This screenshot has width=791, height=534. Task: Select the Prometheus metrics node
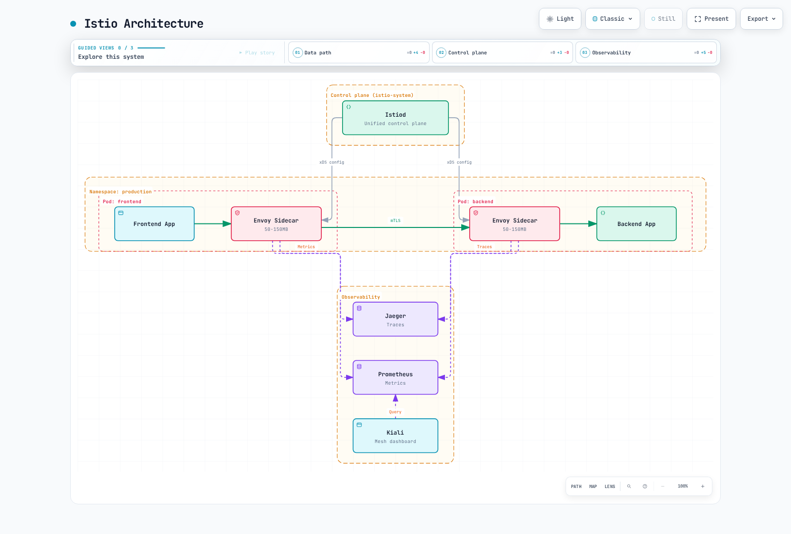(395, 378)
